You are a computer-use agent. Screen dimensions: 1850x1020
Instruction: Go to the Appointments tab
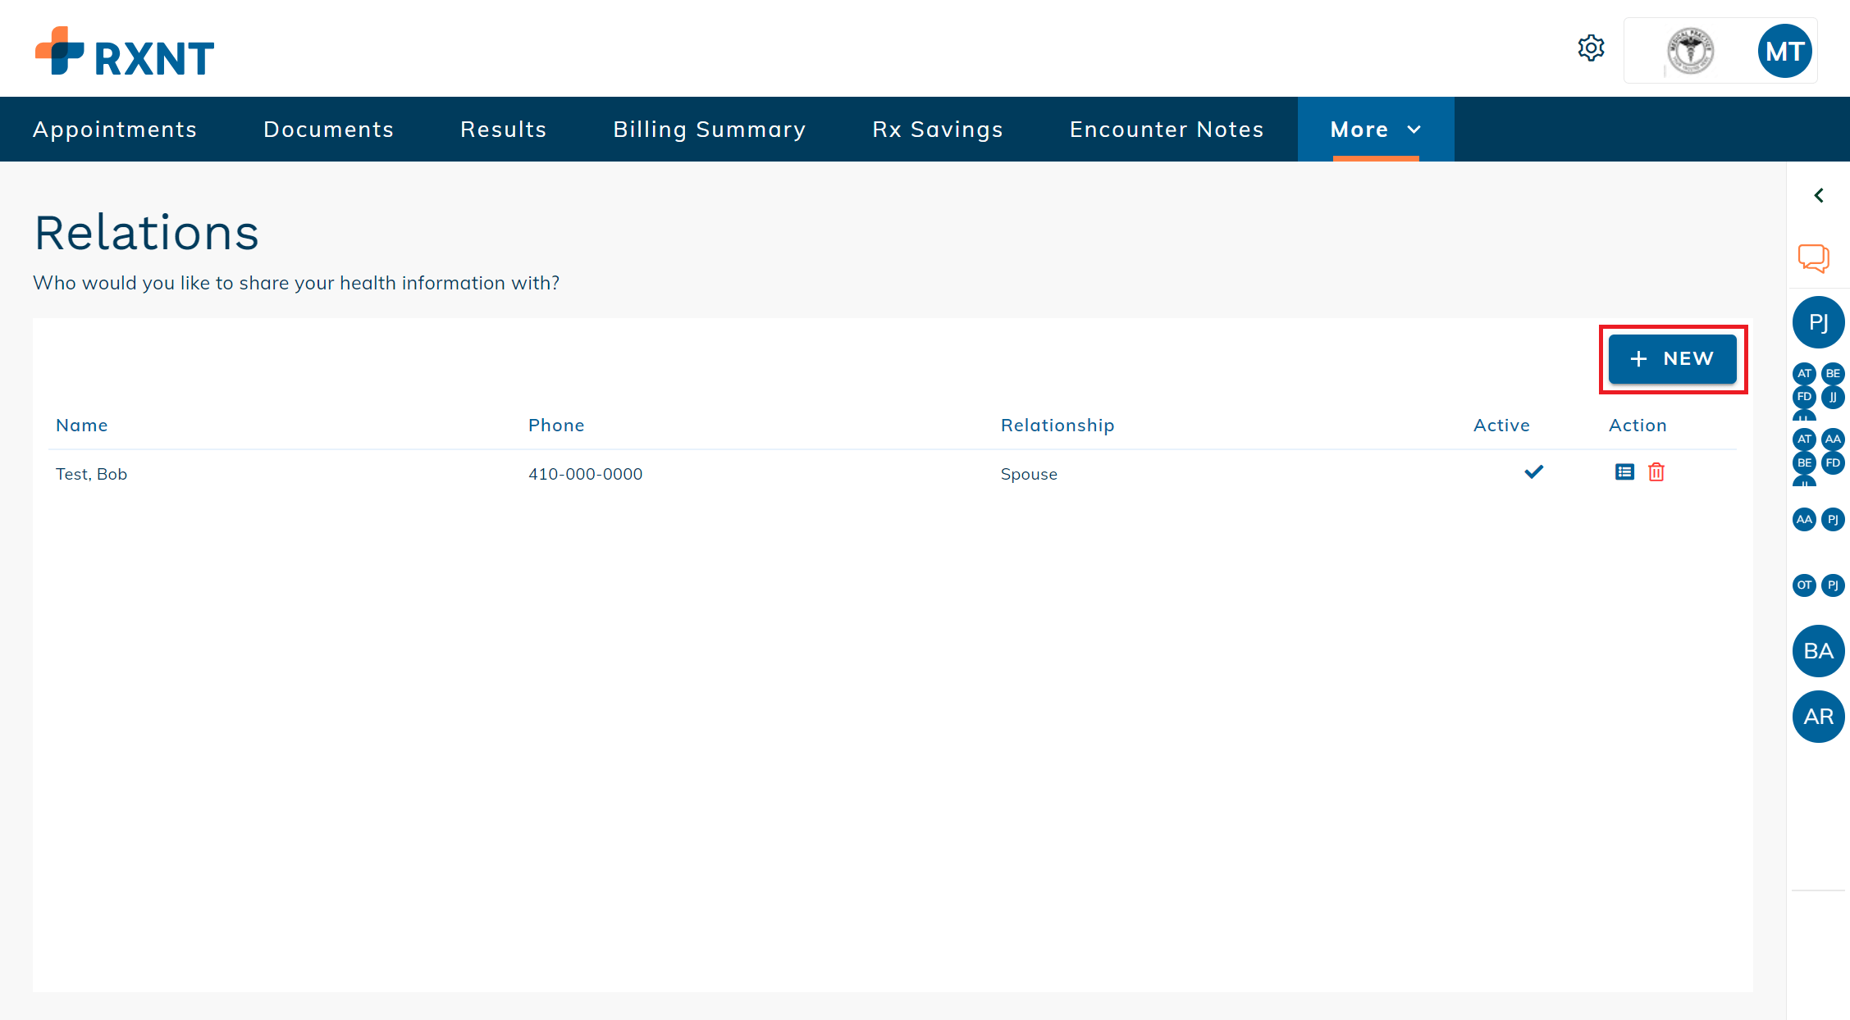pyautogui.click(x=115, y=130)
